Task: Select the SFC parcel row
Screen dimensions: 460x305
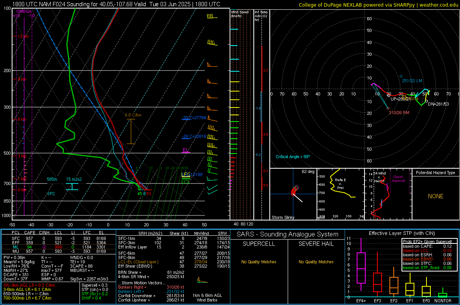Action: coord(59,238)
